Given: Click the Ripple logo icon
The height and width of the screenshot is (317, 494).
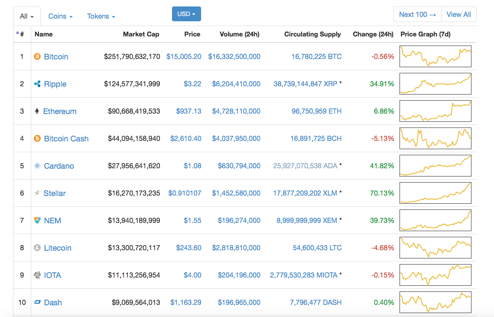Looking at the screenshot, I should pyautogui.click(x=37, y=84).
